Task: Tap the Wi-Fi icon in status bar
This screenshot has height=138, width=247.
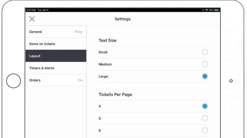Action: tap(207, 10)
